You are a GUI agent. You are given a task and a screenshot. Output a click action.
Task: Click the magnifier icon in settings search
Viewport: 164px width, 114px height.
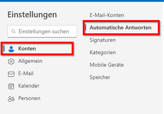tap(14, 31)
